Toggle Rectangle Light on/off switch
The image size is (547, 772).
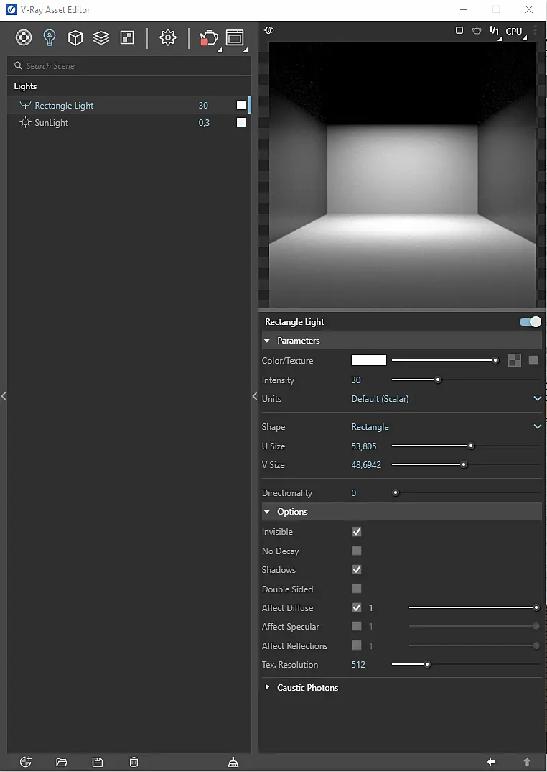[530, 321]
